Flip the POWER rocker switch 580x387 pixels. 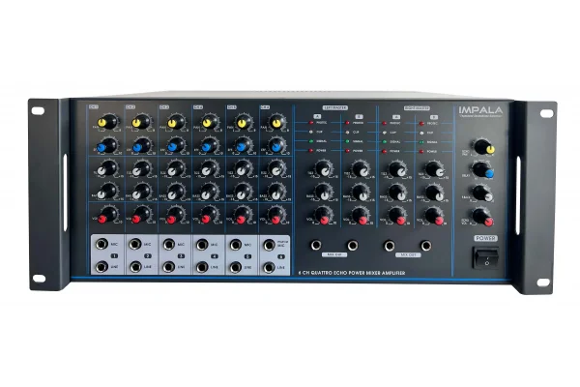(486, 257)
